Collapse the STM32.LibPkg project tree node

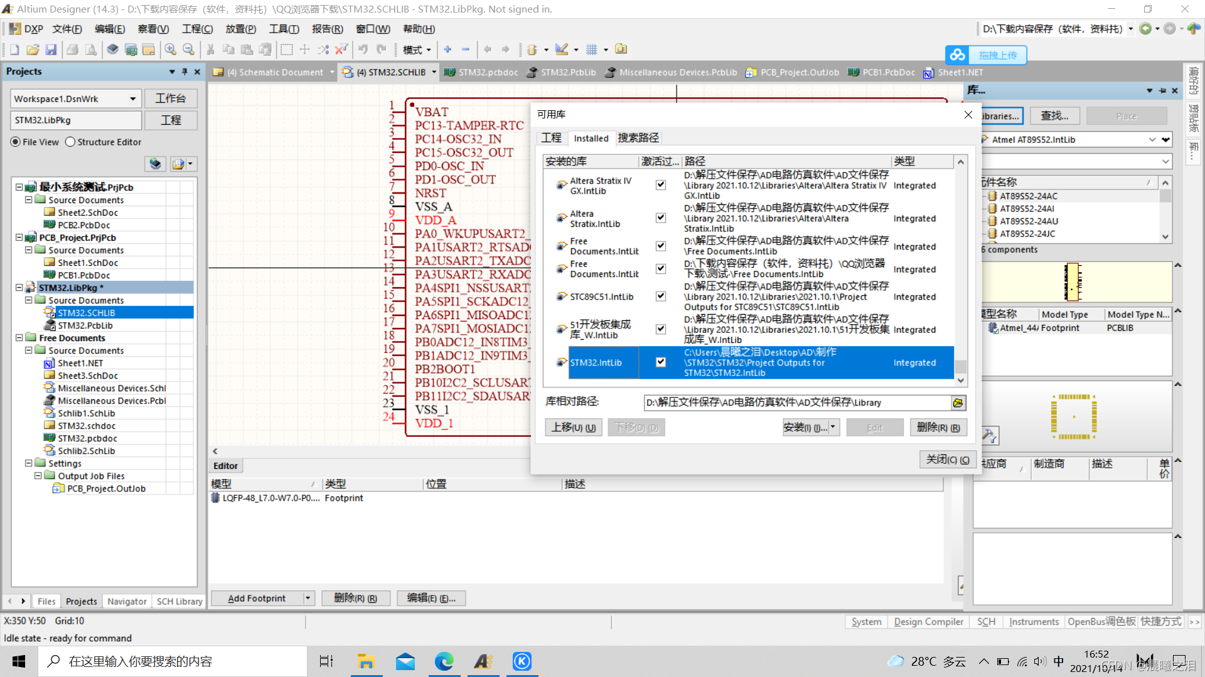pyautogui.click(x=19, y=288)
